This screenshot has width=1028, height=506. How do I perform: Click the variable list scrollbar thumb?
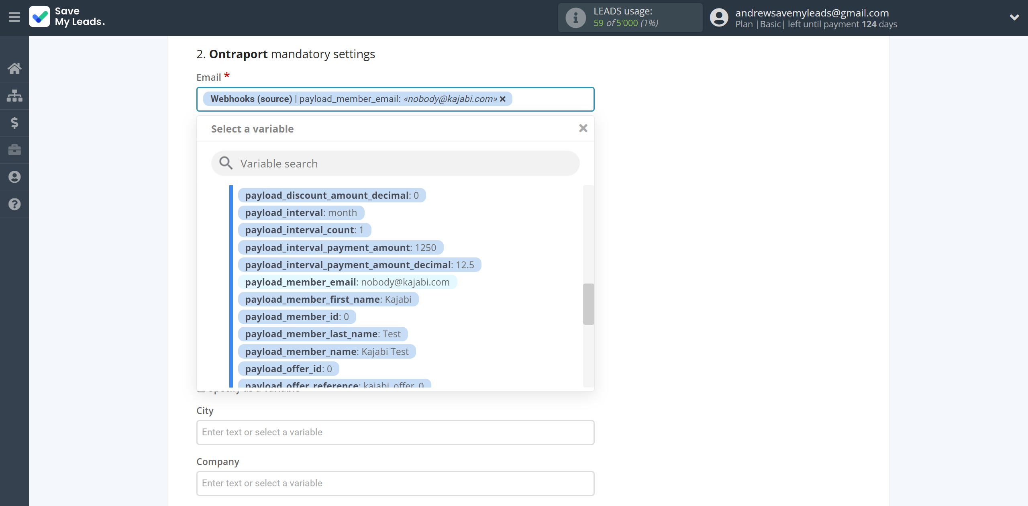[588, 304]
